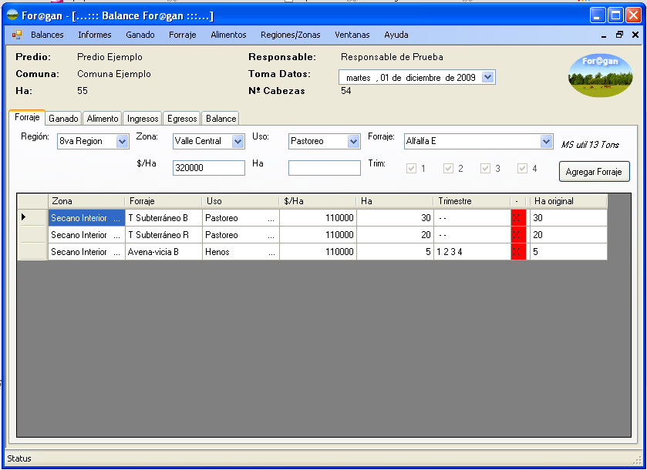Toggle trimester 1 checkbox

tap(411, 169)
